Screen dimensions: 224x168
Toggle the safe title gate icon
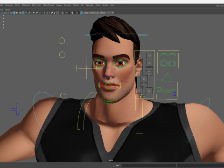tap(7, 13)
